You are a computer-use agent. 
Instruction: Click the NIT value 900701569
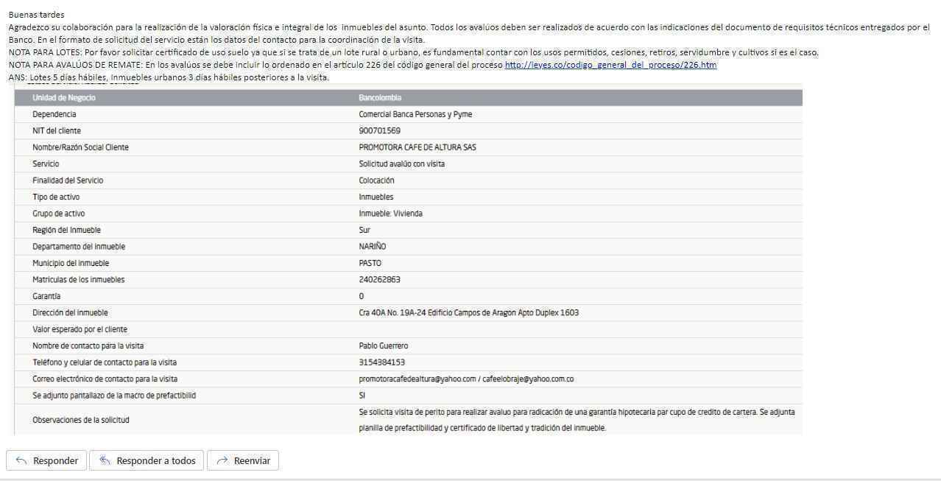pos(379,131)
